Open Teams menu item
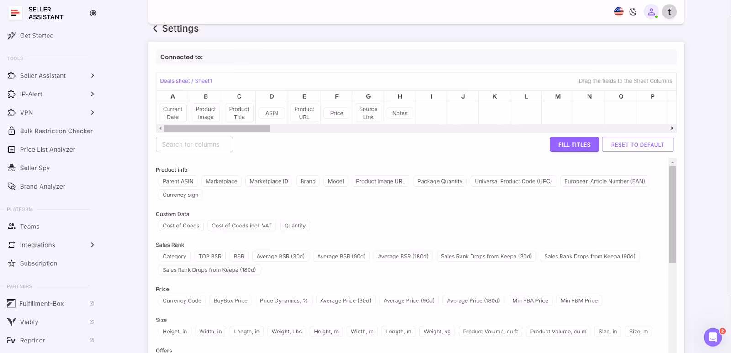This screenshot has width=731, height=353. click(x=30, y=227)
